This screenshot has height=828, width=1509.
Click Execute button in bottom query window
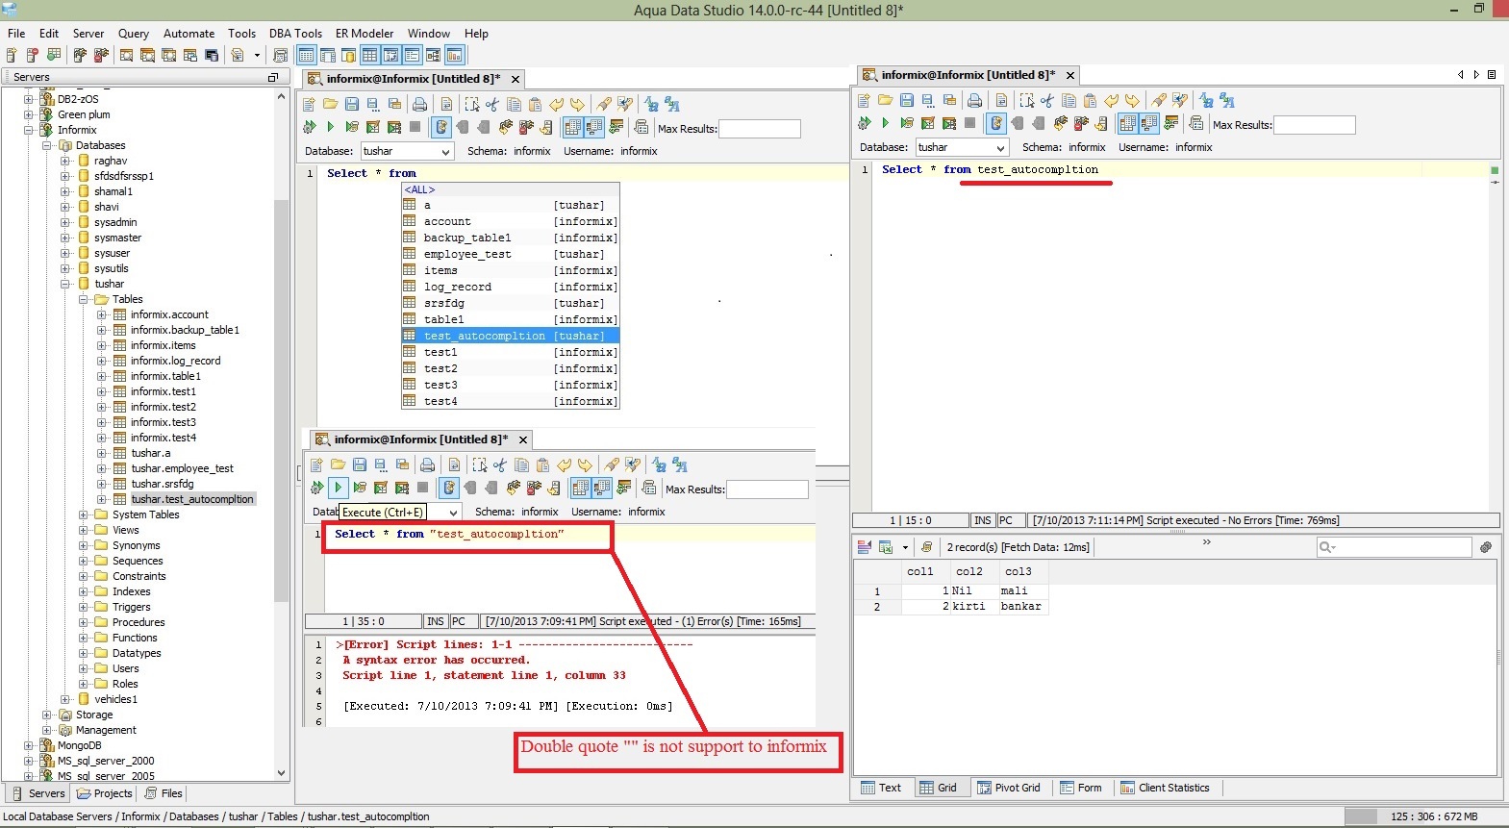click(x=338, y=488)
